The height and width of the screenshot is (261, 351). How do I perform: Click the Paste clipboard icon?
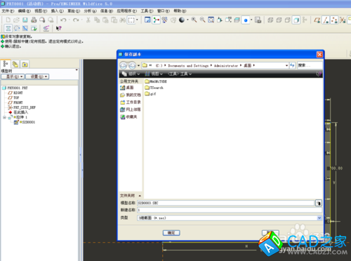click(105, 20)
